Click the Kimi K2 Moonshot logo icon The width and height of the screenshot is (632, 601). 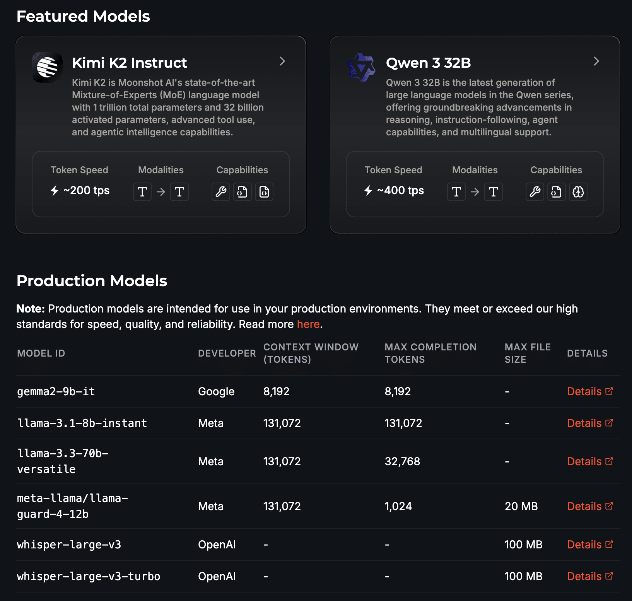pyautogui.click(x=47, y=67)
